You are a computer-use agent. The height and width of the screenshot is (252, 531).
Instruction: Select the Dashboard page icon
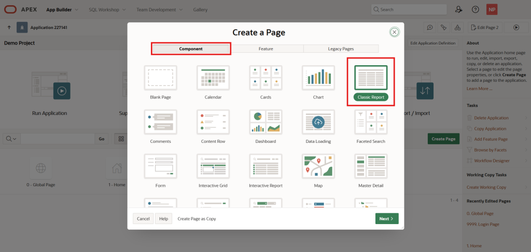coord(266,122)
